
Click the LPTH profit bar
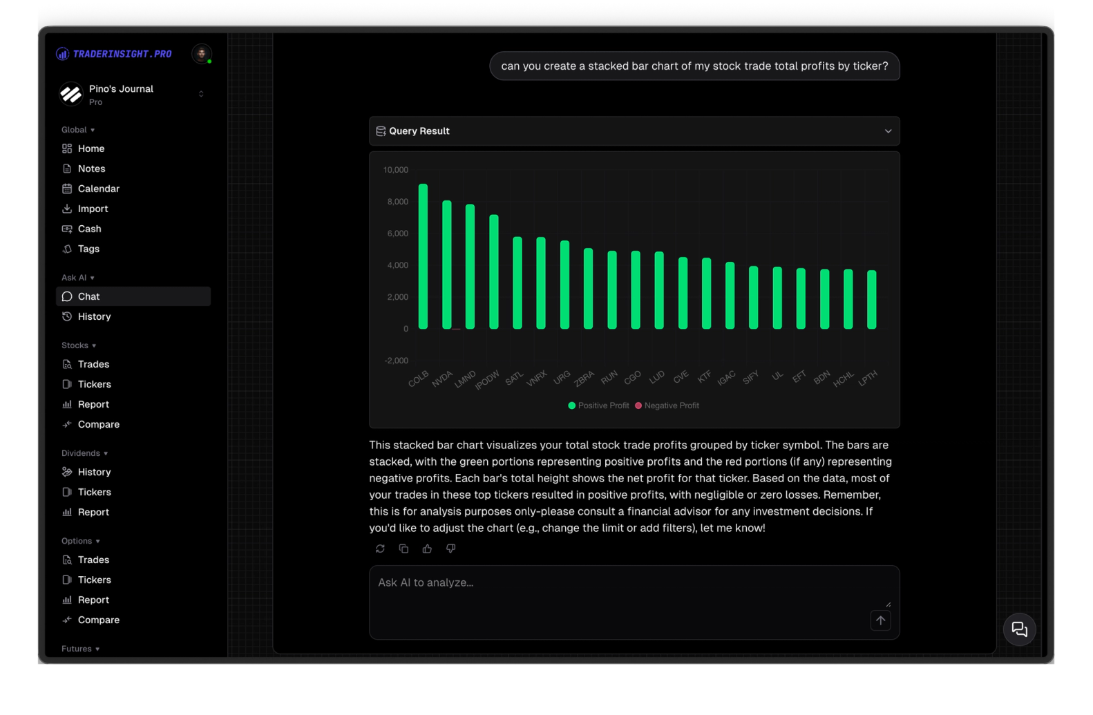(x=872, y=299)
